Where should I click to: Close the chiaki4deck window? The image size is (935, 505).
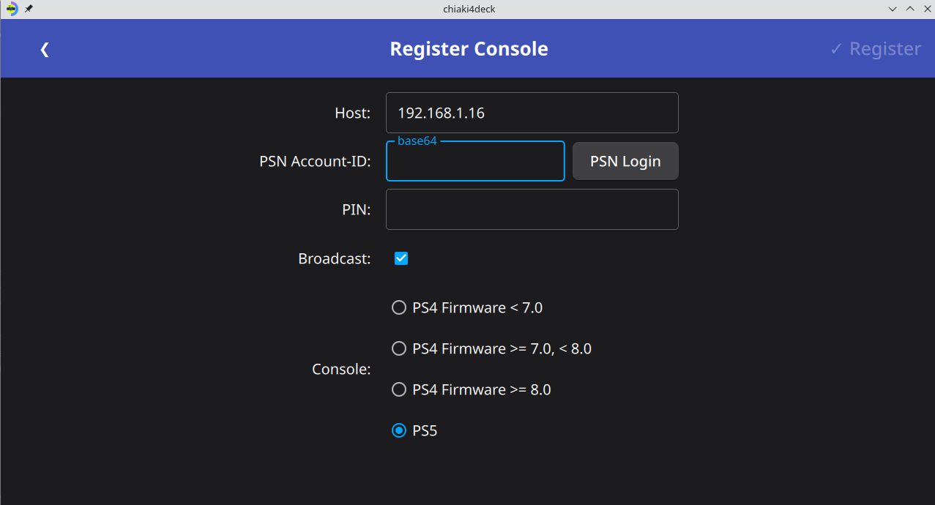point(926,9)
